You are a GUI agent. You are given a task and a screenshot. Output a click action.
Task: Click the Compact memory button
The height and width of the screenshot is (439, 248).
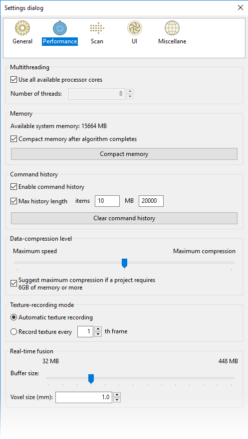124,154
